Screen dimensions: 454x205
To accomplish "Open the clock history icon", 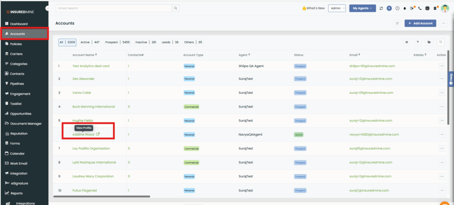I will click(x=397, y=8).
